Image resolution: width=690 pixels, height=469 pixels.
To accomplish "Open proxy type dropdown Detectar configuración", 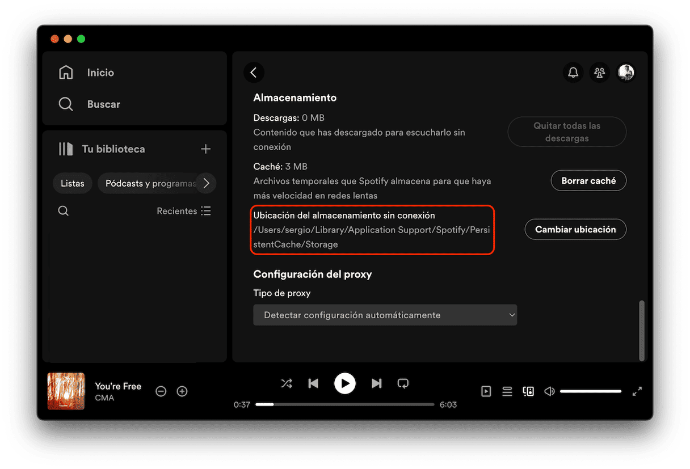I will point(385,315).
